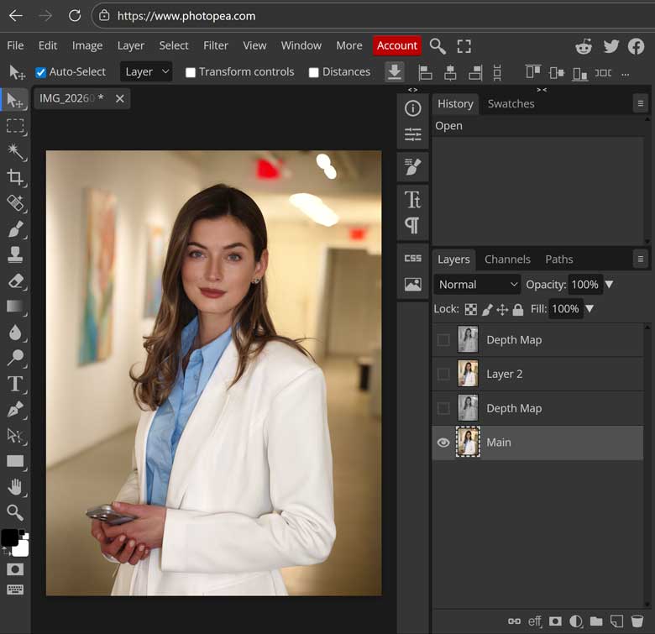Open the Auto-Select Layer dropdown
This screenshot has width=655, height=634.
tap(146, 72)
